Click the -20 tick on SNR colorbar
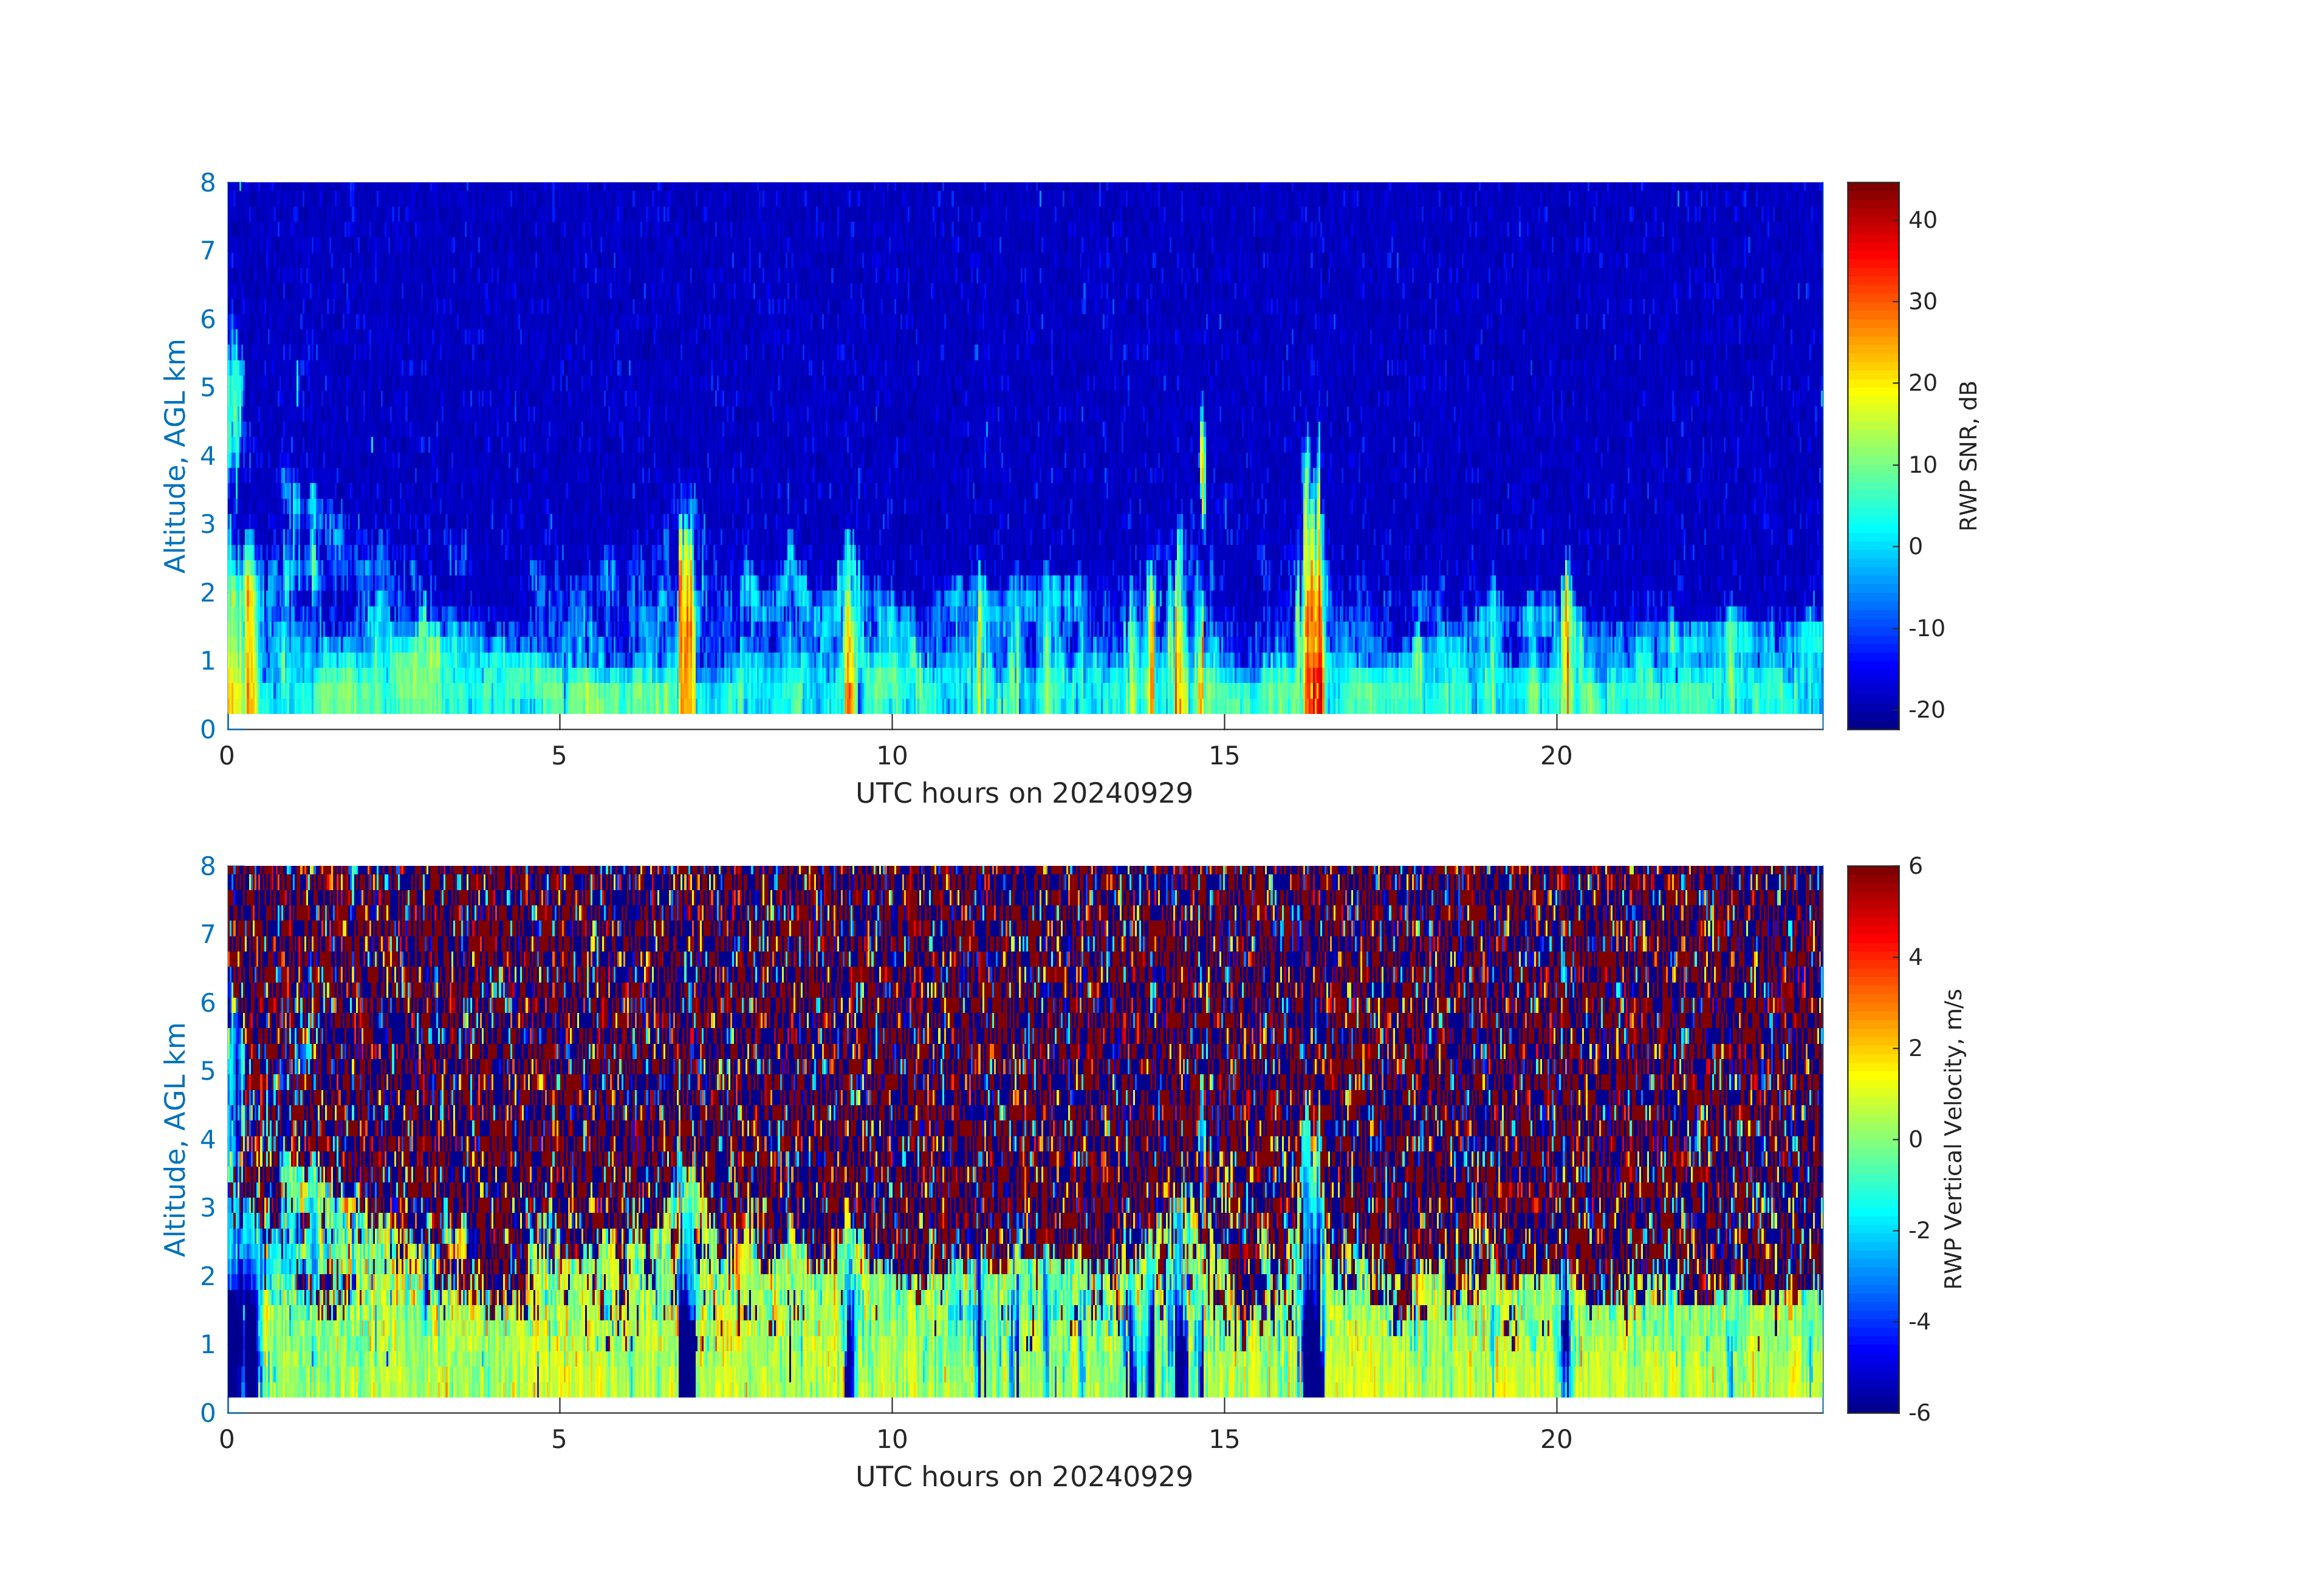 (1926, 710)
